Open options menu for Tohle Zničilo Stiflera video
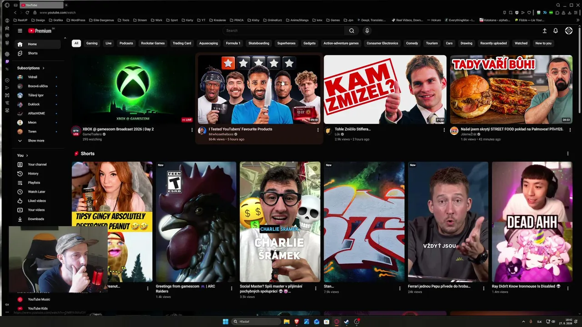Viewport: 582px width, 327px height. click(444, 130)
